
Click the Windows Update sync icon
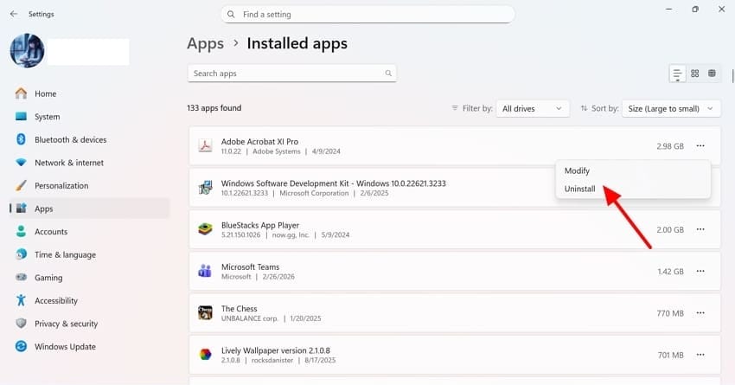click(x=21, y=346)
